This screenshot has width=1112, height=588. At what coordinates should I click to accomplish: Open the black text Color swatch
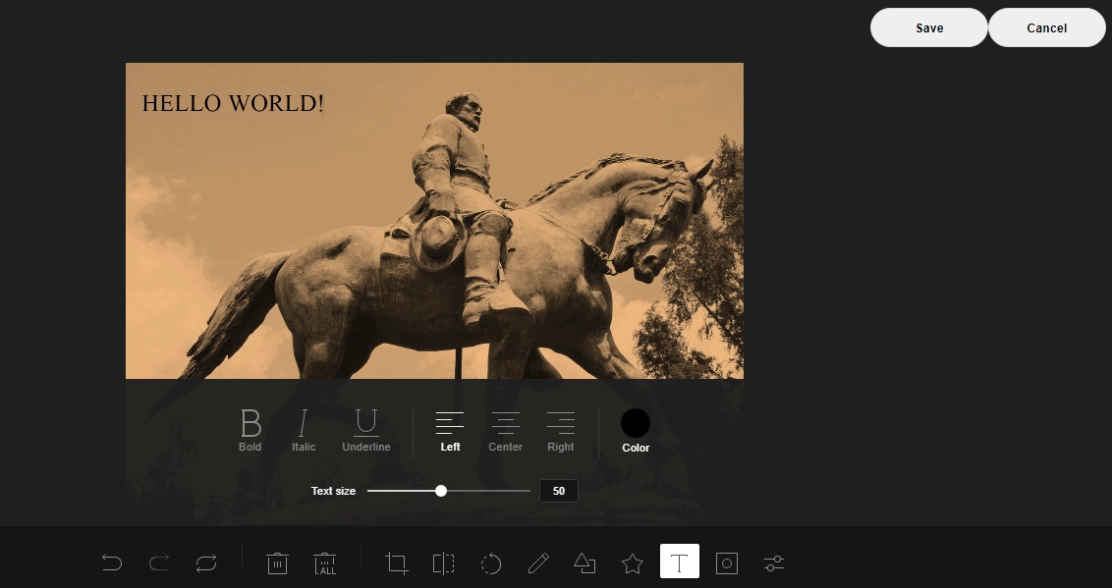point(636,423)
